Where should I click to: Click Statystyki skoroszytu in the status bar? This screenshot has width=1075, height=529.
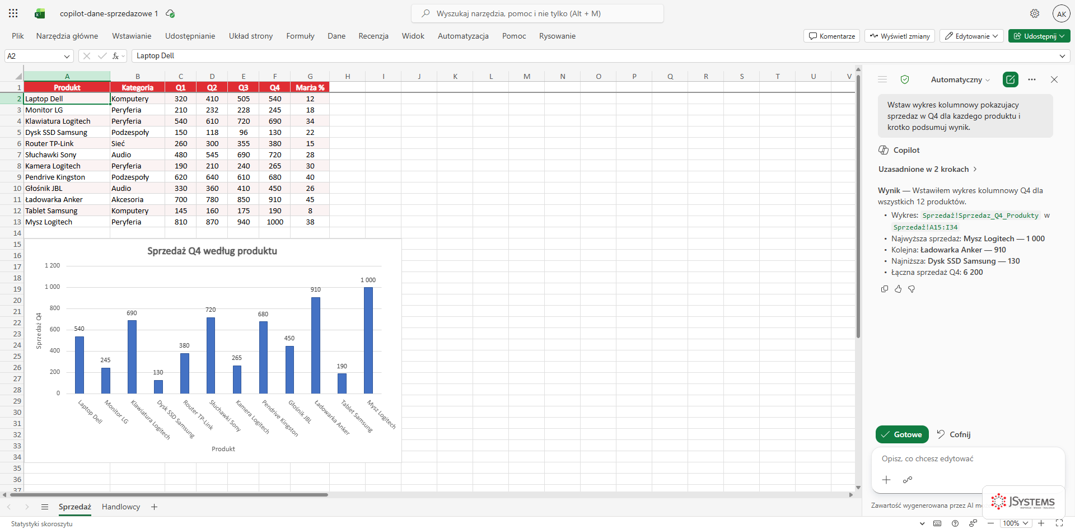[x=42, y=523]
